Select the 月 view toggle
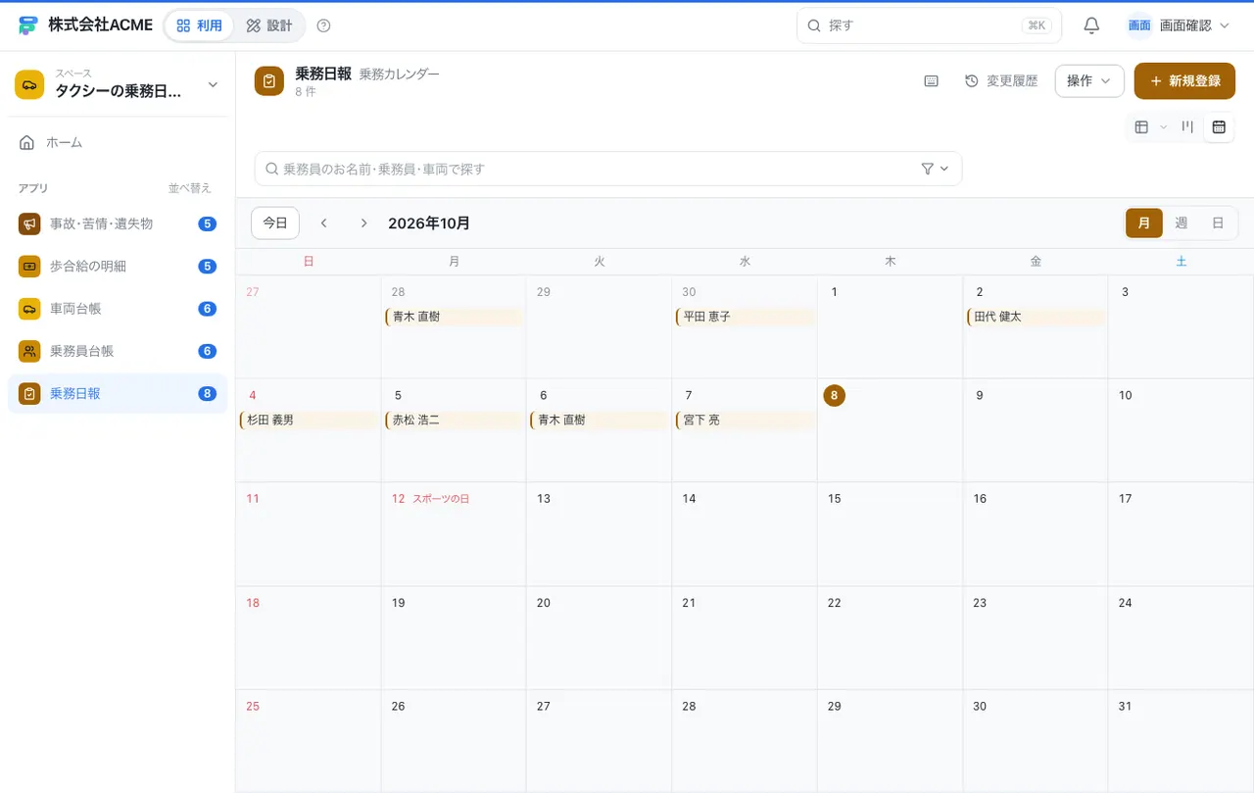The height and width of the screenshot is (793, 1254). point(1144,223)
